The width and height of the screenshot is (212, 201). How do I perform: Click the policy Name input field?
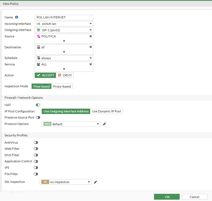64,17
